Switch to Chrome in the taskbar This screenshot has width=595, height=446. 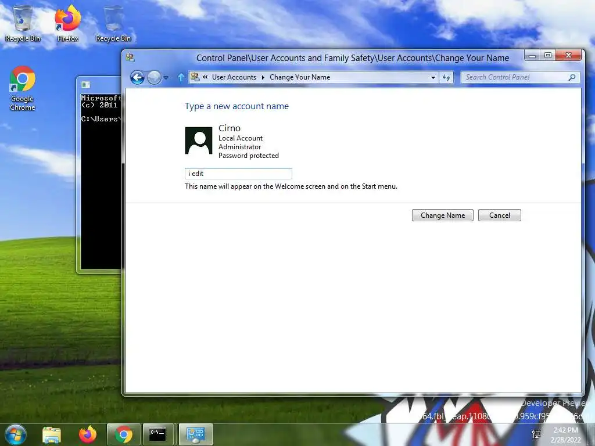click(x=124, y=434)
